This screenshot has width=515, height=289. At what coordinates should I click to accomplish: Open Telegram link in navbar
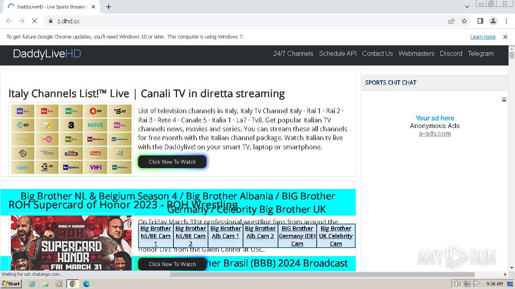click(480, 53)
